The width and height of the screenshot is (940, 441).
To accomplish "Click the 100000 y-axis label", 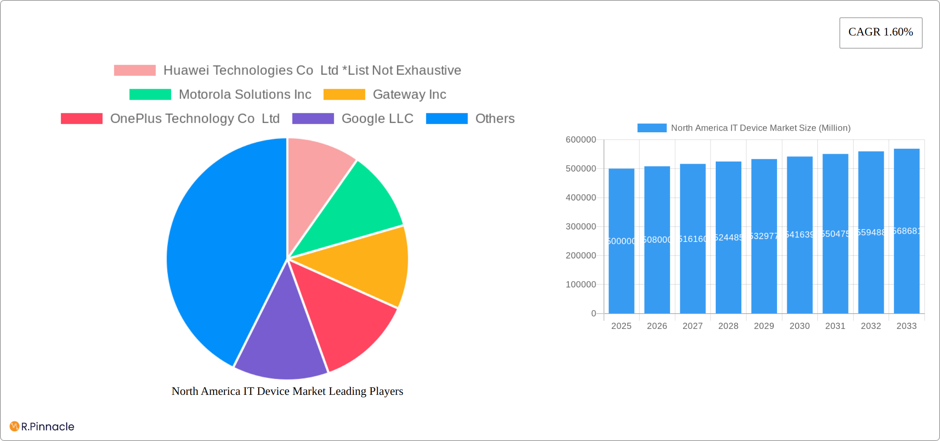I will (x=581, y=284).
